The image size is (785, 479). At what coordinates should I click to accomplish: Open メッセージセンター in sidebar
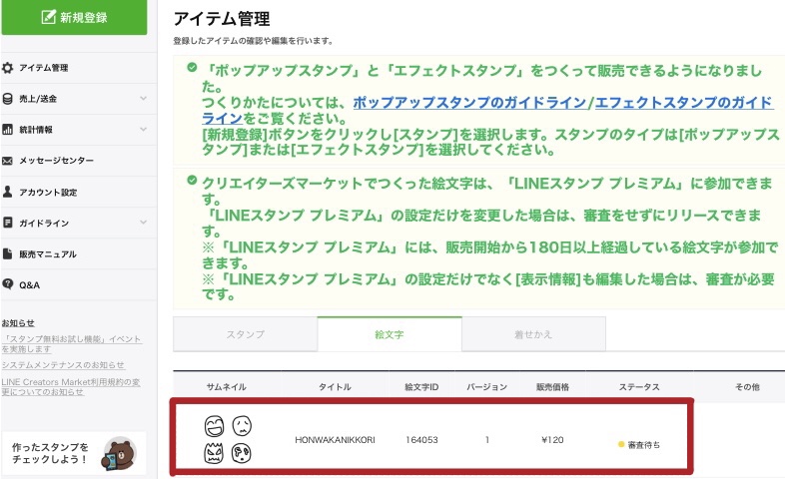pyautogui.click(x=79, y=161)
